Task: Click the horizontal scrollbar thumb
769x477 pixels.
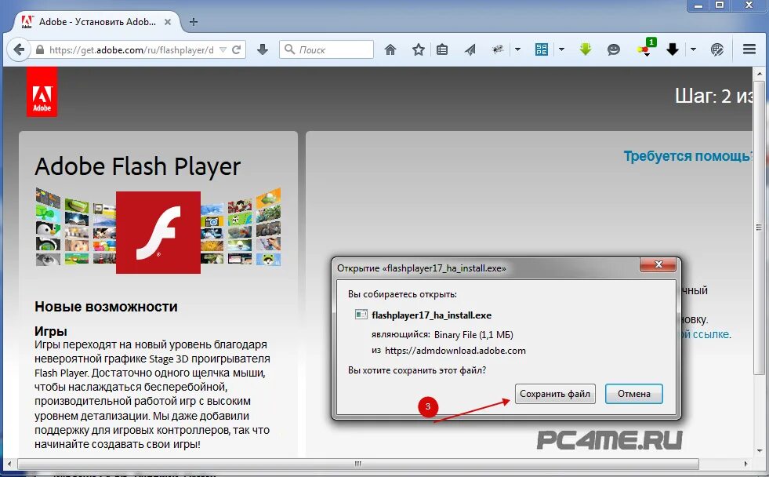Action: [358, 464]
